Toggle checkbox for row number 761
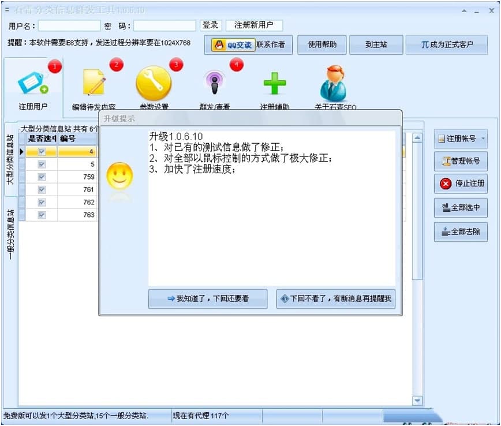The height and width of the screenshot is (426, 501). (x=42, y=190)
